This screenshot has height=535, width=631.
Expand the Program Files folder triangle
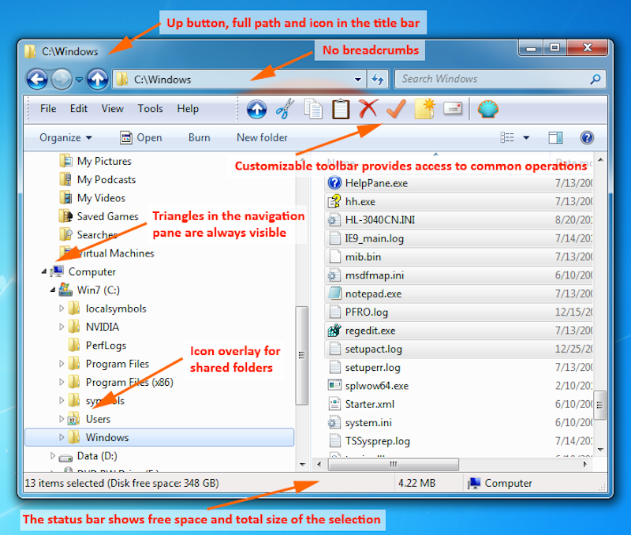62,363
